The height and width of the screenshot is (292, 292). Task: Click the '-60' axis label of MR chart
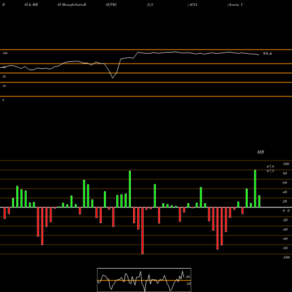pos(285,239)
